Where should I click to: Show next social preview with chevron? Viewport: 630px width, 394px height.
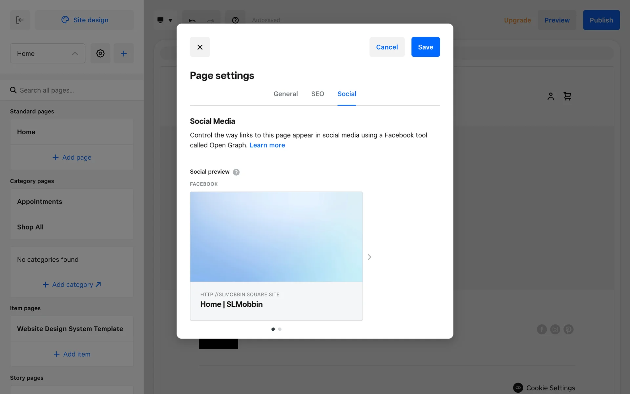pyautogui.click(x=369, y=257)
